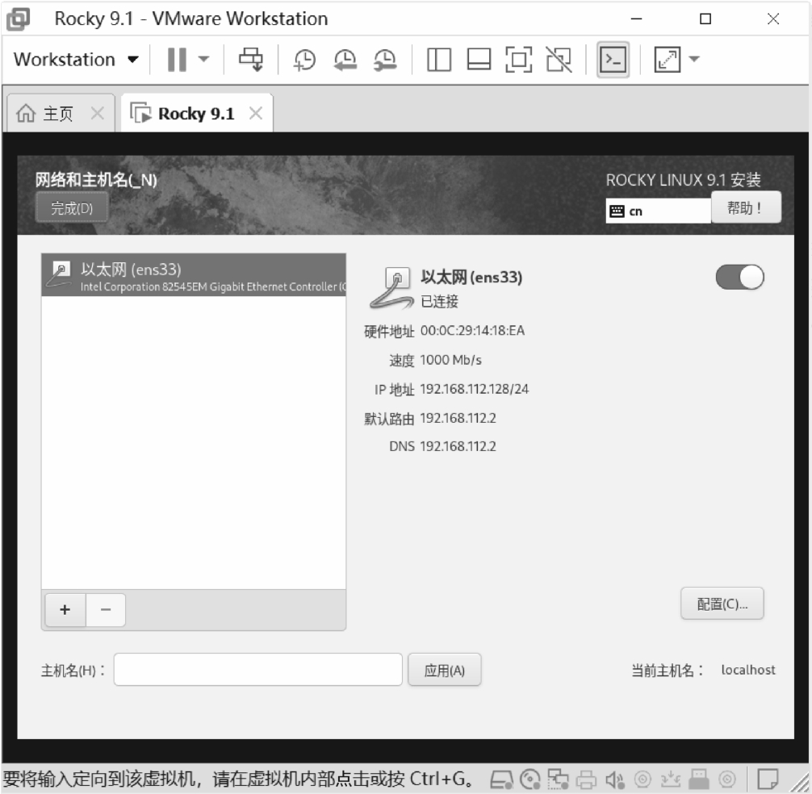Expand the power options dropdown arrow
This screenshot has width=812, height=794.
coord(204,59)
